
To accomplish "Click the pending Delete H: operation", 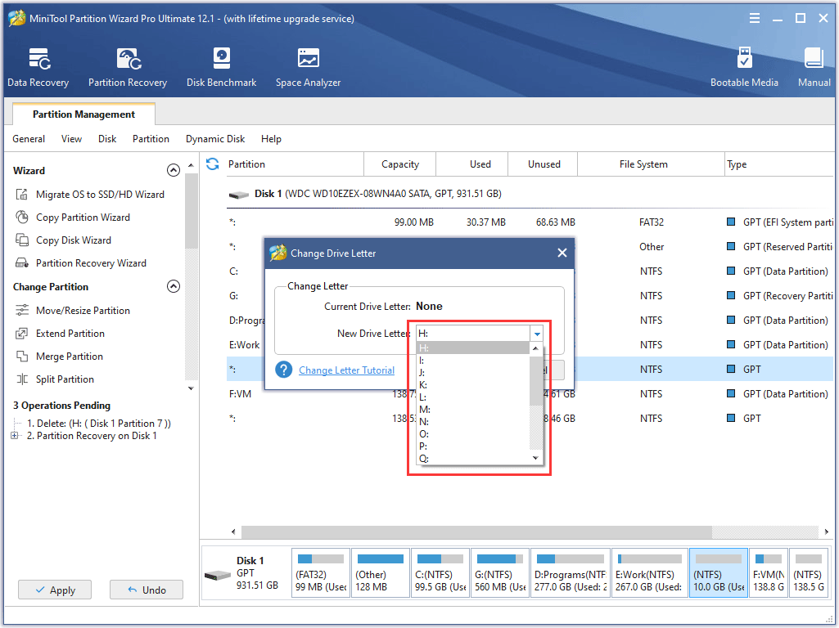I will click(x=99, y=424).
